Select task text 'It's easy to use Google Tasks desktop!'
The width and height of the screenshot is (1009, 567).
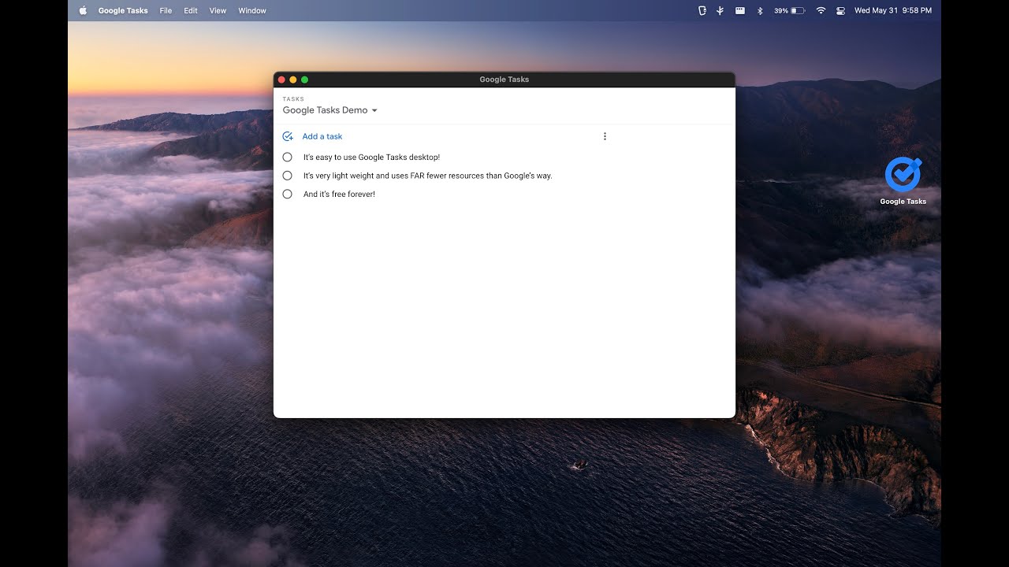tap(371, 157)
